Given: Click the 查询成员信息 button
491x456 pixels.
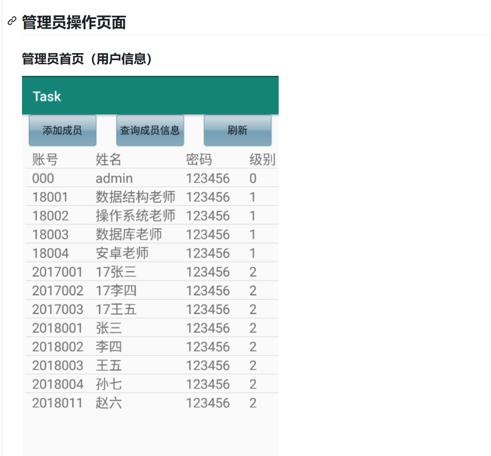Looking at the screenshot, I should [150, 130].
